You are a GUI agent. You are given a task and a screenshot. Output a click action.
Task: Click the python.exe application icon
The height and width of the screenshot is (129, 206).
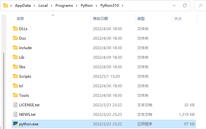pos(15,124)
